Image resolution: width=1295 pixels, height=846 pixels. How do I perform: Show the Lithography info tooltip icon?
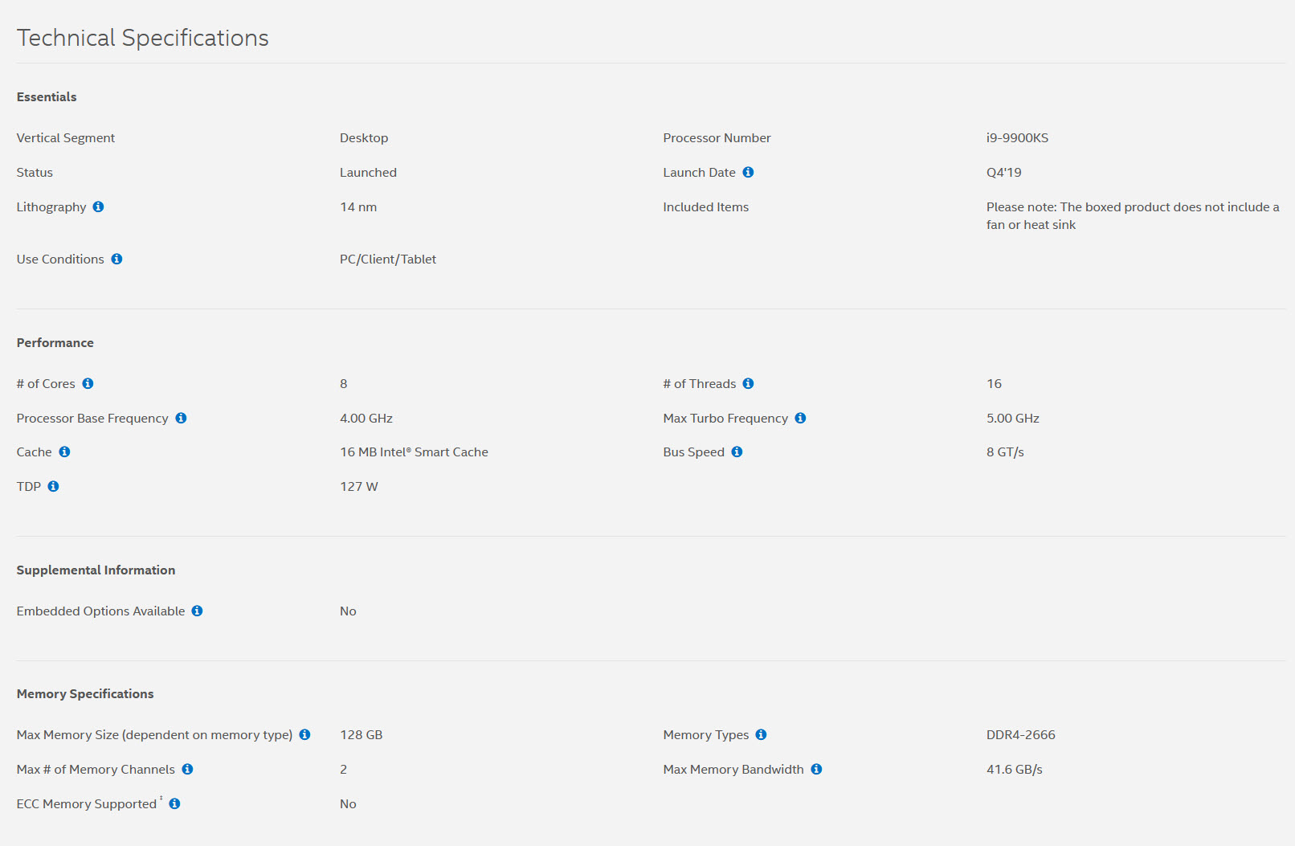(x=98, y=206)
